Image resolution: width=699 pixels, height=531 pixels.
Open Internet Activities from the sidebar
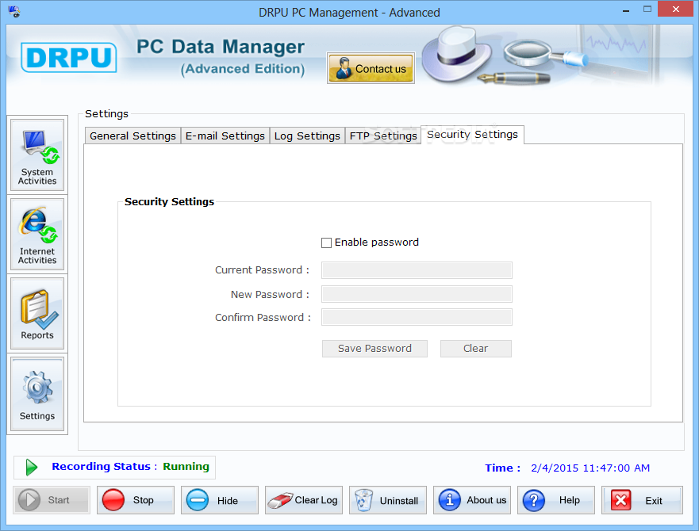pos(37,235)
